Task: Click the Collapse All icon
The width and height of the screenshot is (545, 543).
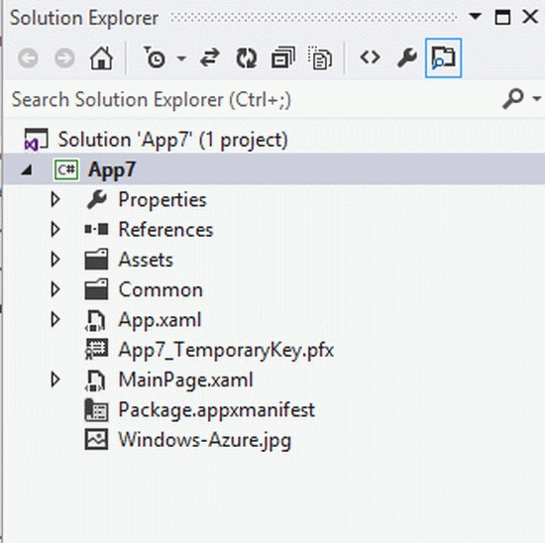Action: pos(283,57)
